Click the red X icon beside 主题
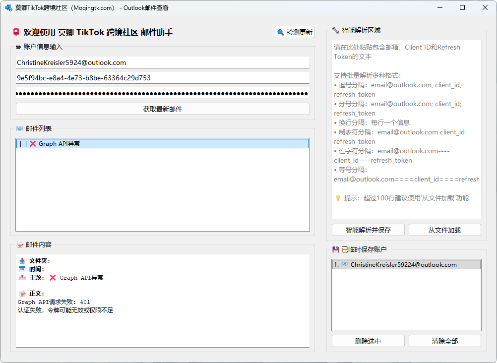 pyautogui.click(x=53, y=278)
